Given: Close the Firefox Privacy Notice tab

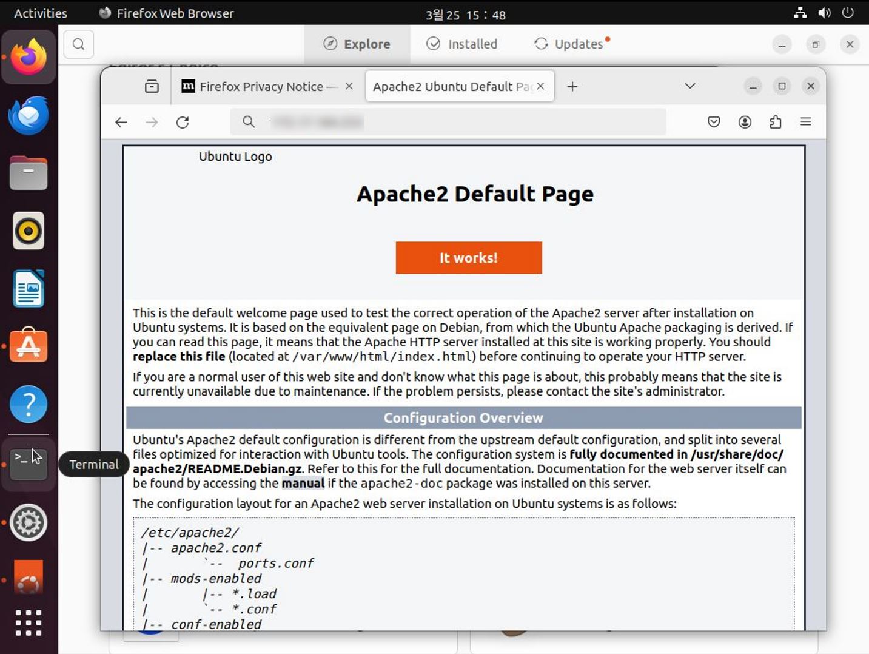Looking at the screenshot, I should point(349,86).
